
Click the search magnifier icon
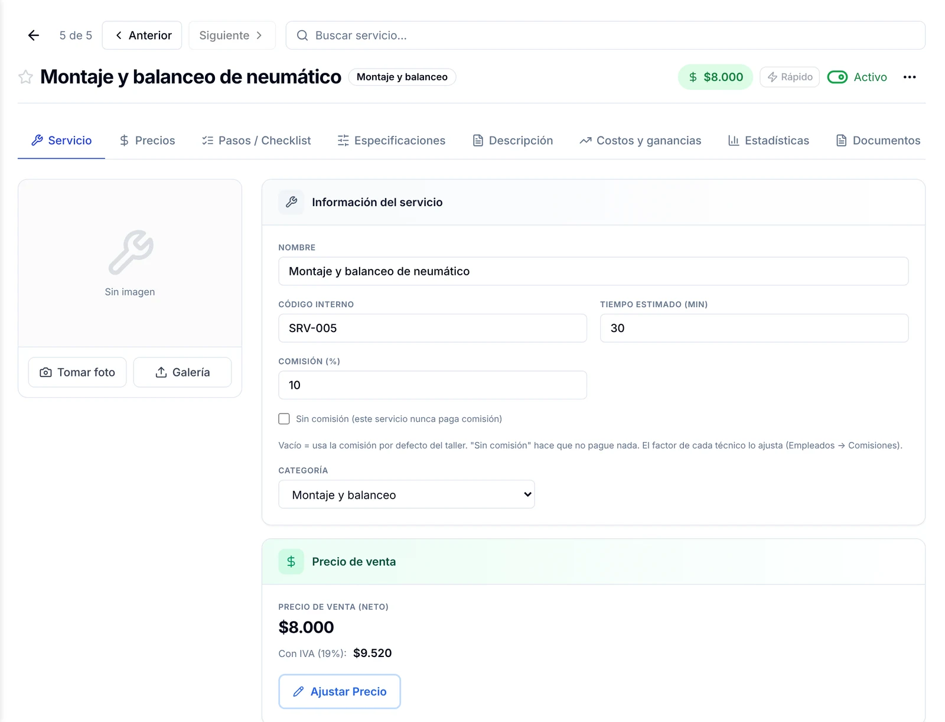302,35
